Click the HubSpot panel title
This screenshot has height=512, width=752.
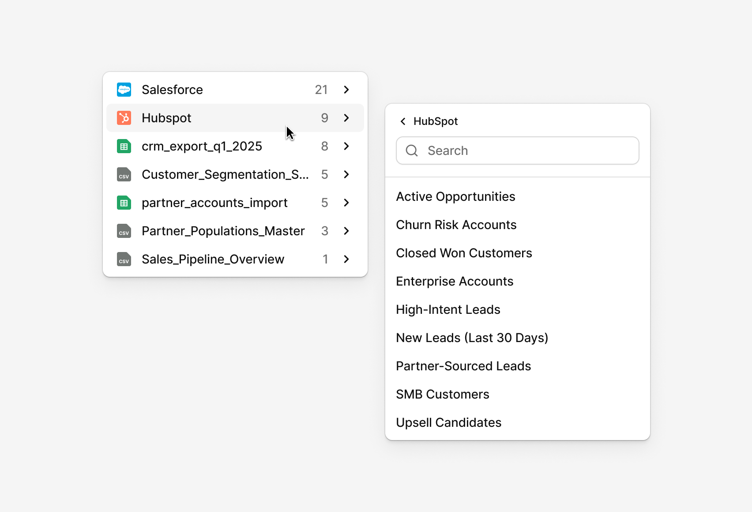pos(436,121)
